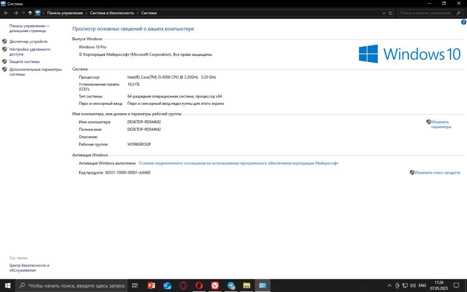467x292 pixels.
Task: Open Task View on taskbar
Action: coord(135,285)
